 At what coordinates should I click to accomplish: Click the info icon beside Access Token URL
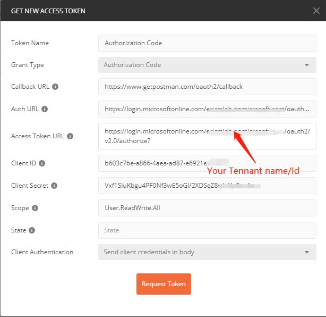(x=70, y=136)
